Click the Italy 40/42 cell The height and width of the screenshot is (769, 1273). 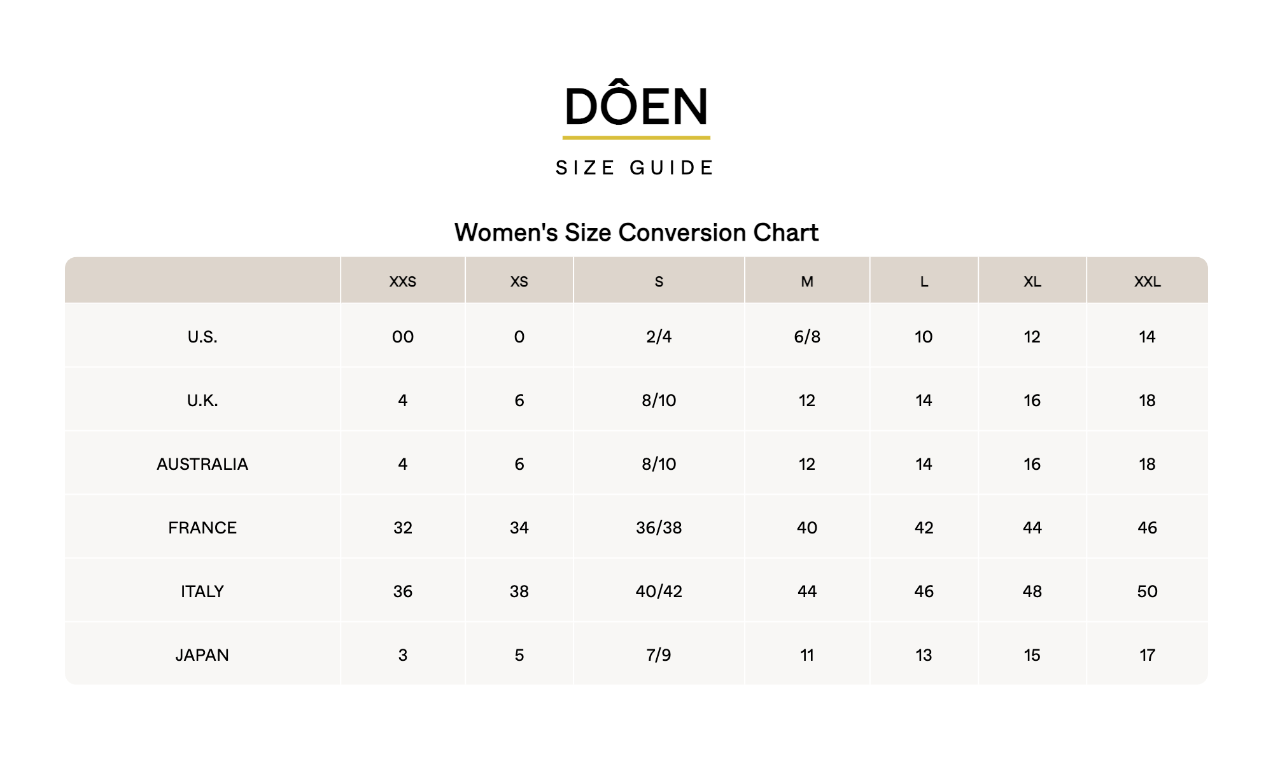click(659, 591)
